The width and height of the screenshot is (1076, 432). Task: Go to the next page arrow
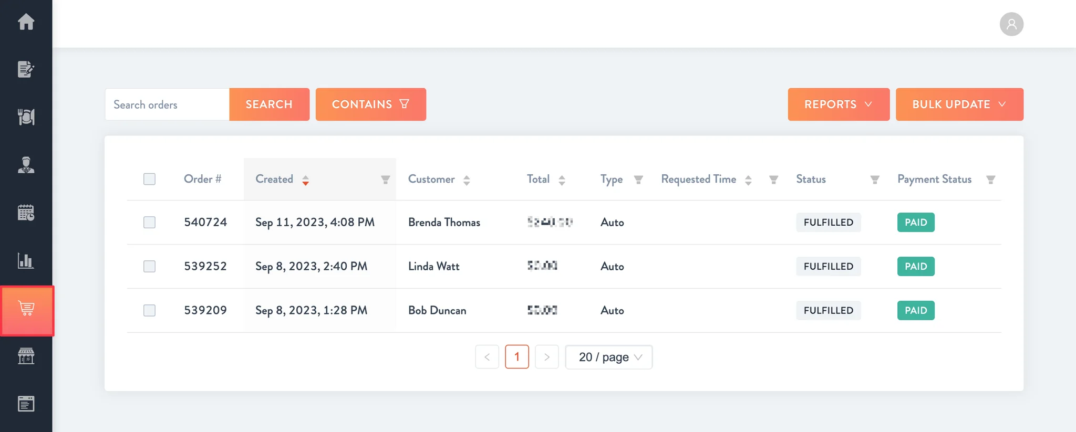click(x=547, y=357)
